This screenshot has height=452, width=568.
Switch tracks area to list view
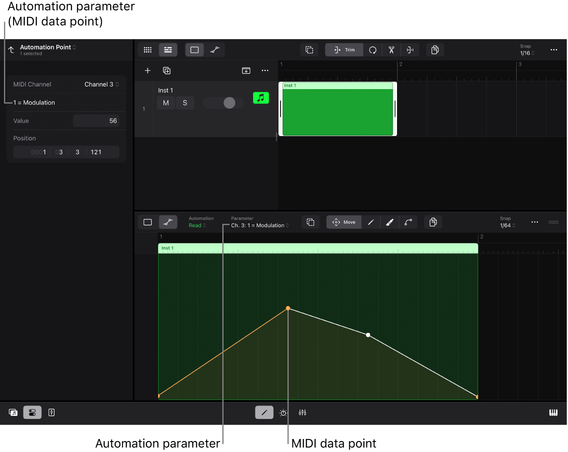coord(168,50)
